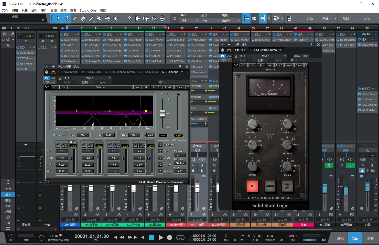Expand the 1 - SSLComp Stereo plugin dropdown

point(280,50)
